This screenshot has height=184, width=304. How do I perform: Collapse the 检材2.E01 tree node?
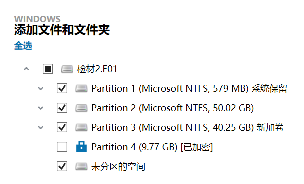tap(26, 69)
